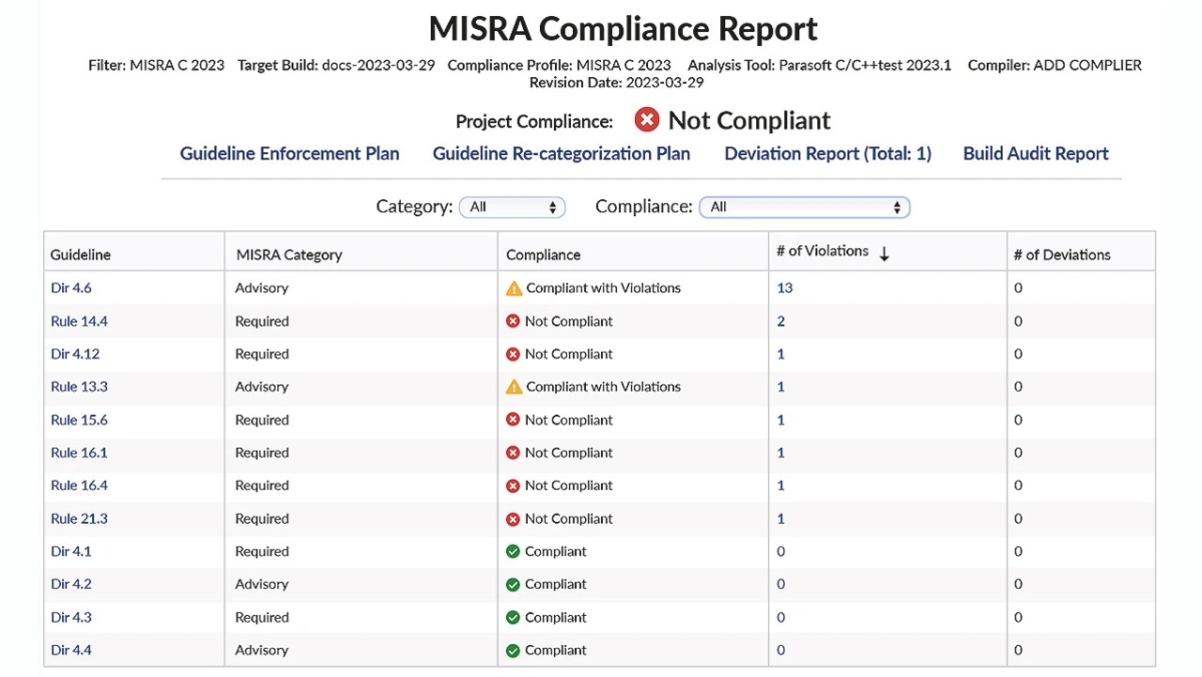1202x677 pixels.
Task: Open the Category filter dropdown
Action: click(x=512, y=207)
